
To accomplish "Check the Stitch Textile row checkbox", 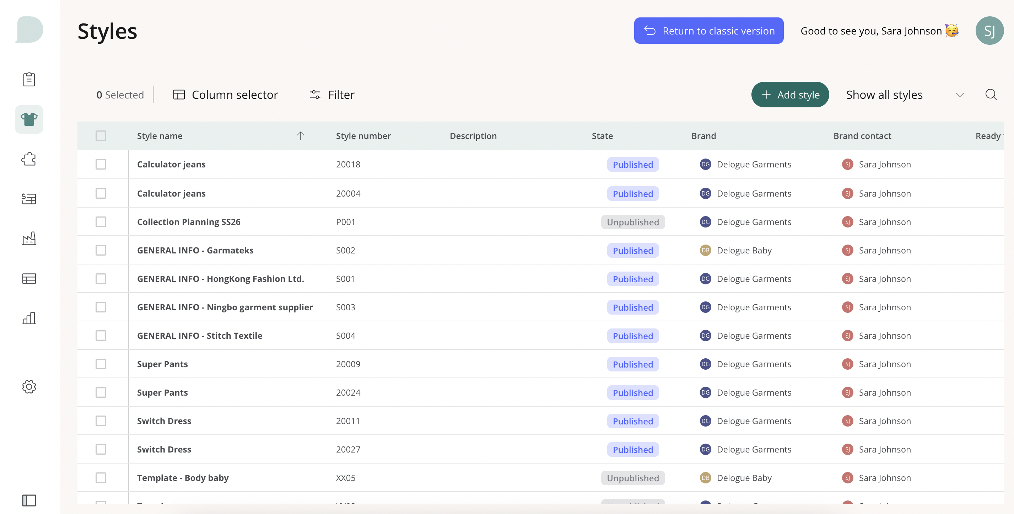I will pos(101,336).
